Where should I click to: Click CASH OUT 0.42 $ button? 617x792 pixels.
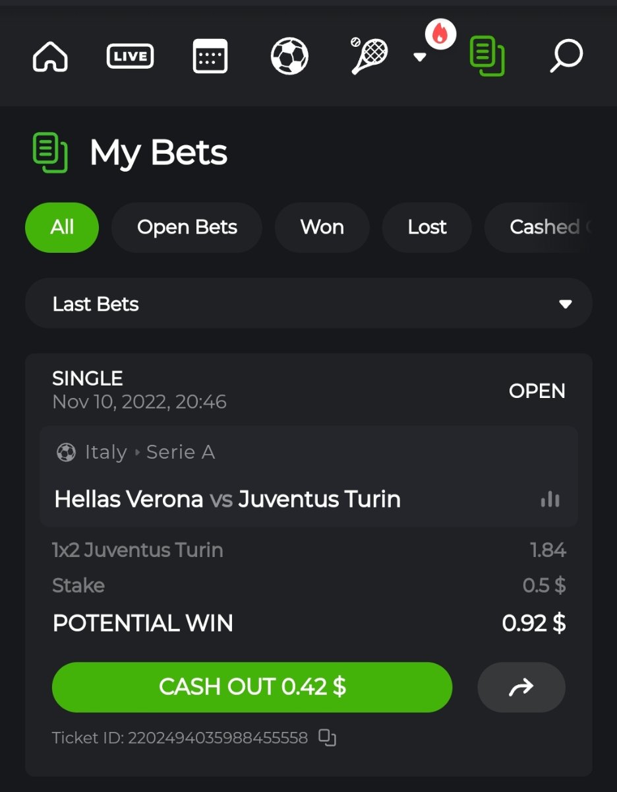click(252, 687)
